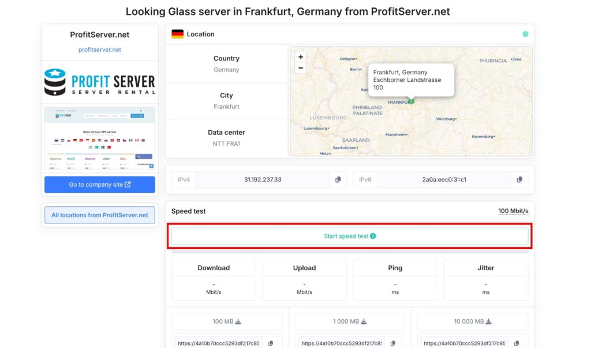Copy the IPv4 address with the clipboard icon
The image size is (591, 348).
(x=338, y=180)
